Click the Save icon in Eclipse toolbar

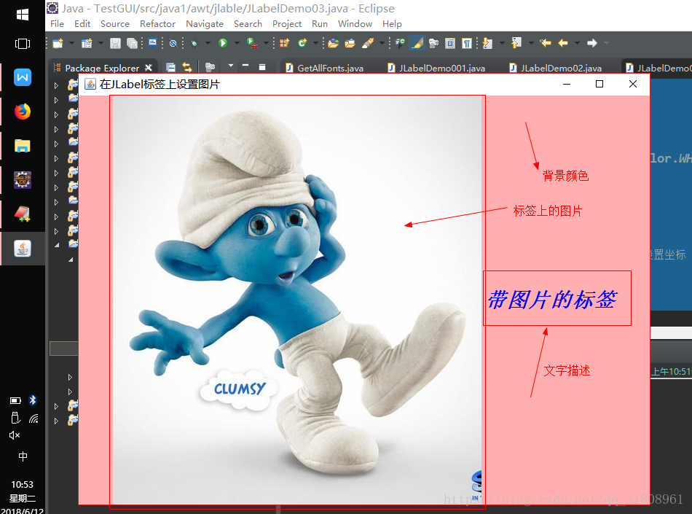(115, 43)
